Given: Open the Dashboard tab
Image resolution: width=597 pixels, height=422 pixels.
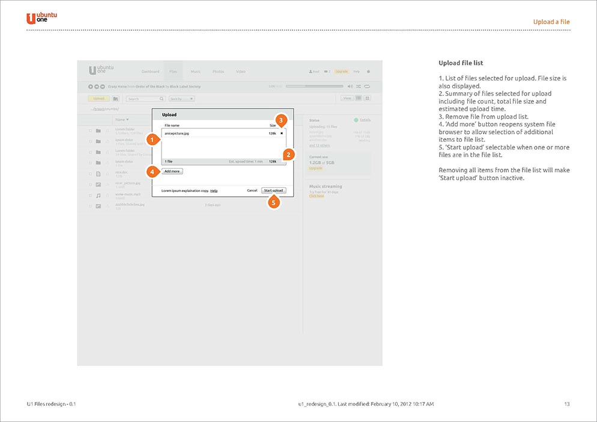Looking at the screenshot, I should pos(150,71).
